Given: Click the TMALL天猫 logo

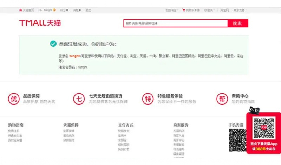Looking at the screenshot, I should [40, 23].
